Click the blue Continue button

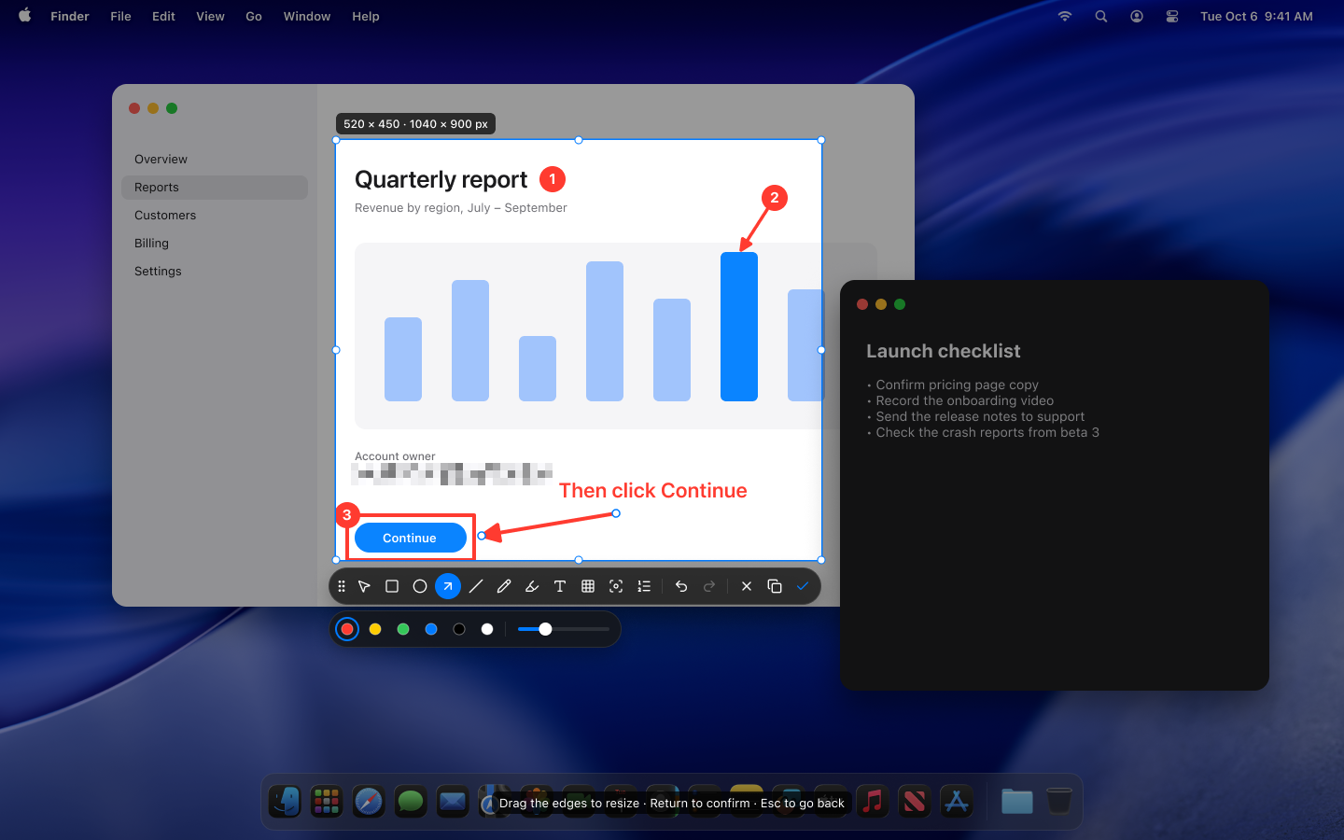point(411,538)
